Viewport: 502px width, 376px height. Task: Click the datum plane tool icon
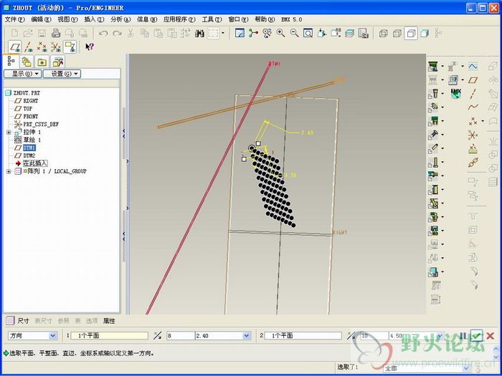tap(473, 79)
